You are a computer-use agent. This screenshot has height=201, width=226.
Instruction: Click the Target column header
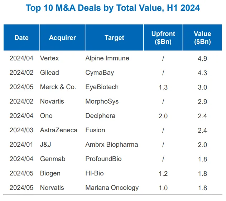pos(114,38)
